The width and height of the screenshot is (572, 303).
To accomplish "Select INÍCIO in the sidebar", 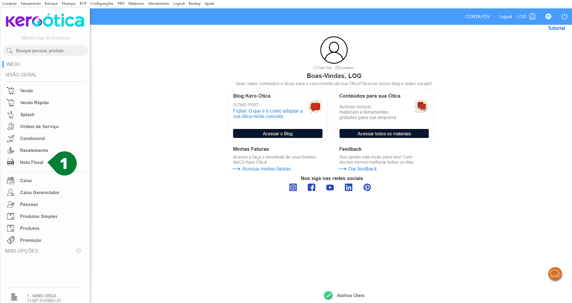I will click(13, 64).
